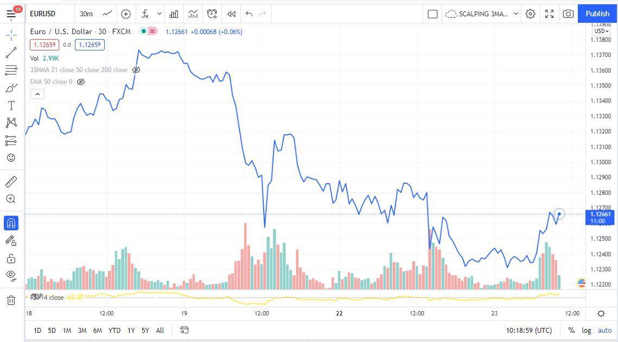Open the USD currency dropdown
Screen dimensions: 618x342
601,31
